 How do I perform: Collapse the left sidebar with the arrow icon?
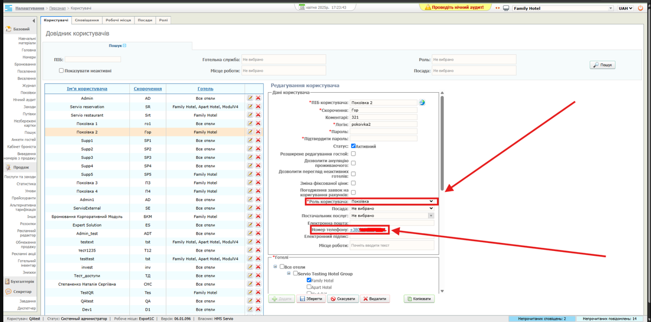pyautogui.click(x=34, y=20)
